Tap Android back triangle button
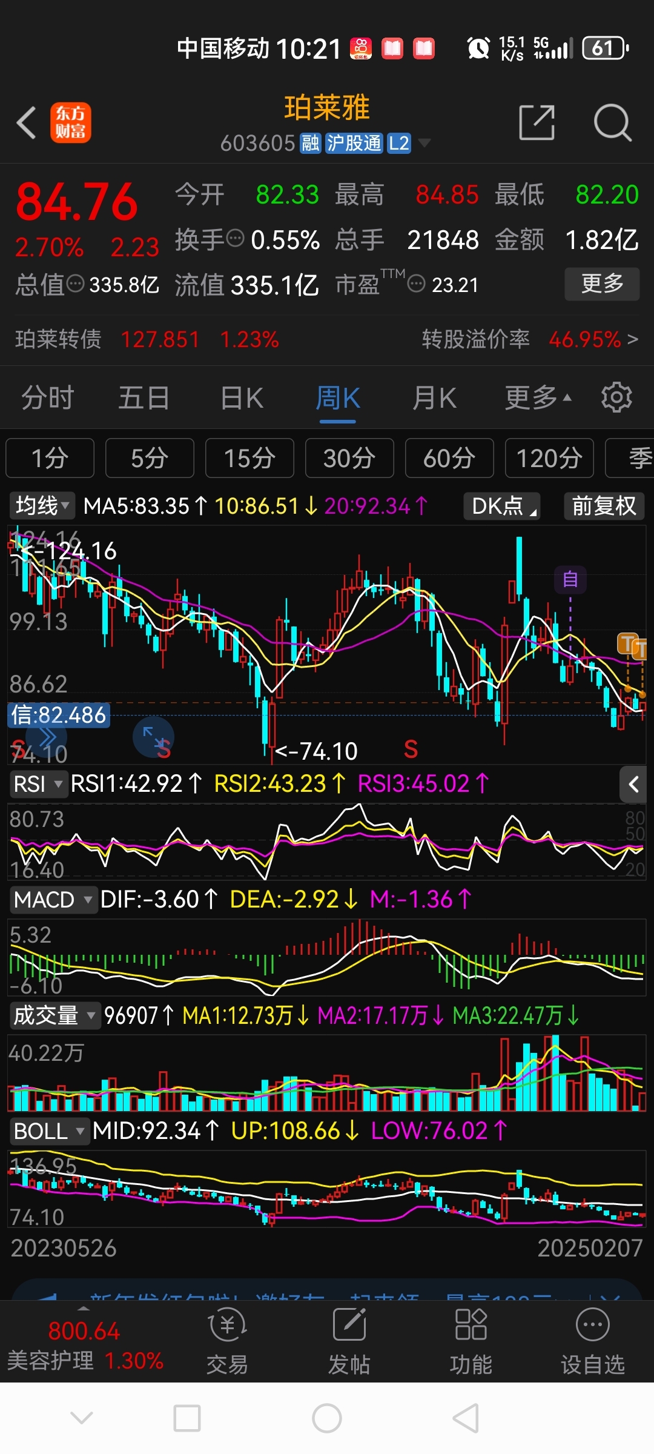 point(466,1418)
